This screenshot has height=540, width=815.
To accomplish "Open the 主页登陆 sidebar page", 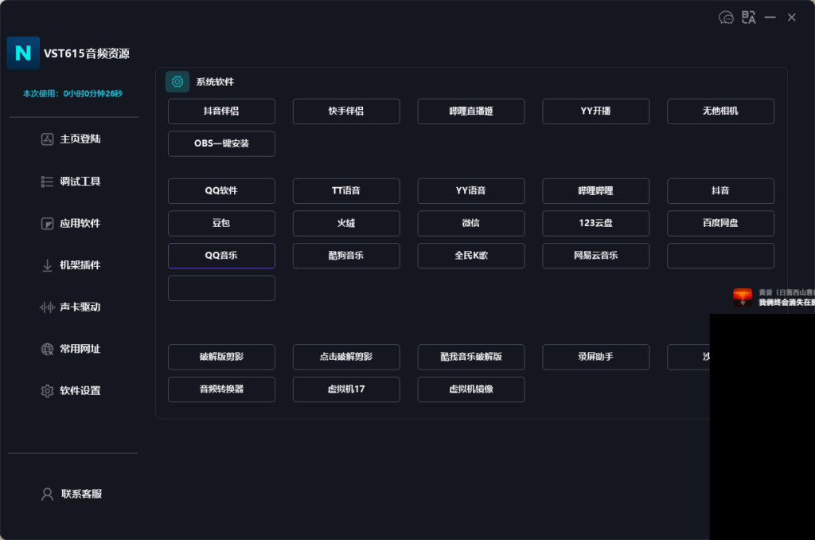I will click(71, 139).
